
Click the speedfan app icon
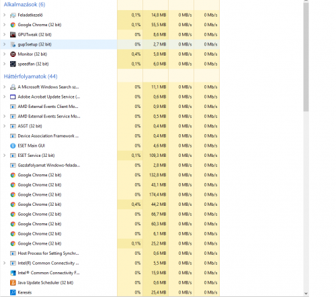tap(13, 64)
